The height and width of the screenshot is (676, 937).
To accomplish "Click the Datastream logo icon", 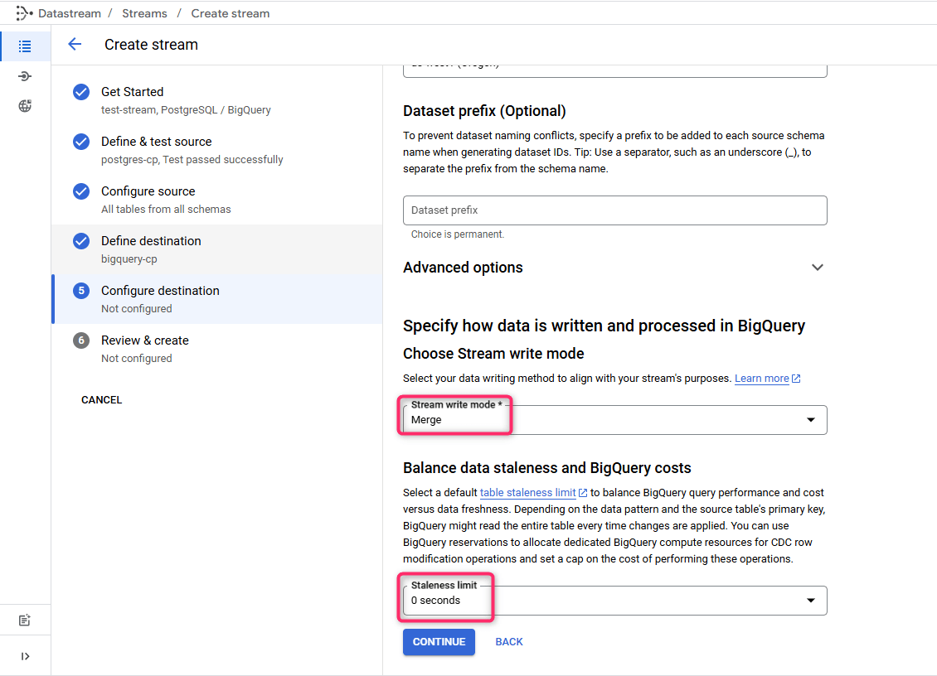I will coord(24,13).
